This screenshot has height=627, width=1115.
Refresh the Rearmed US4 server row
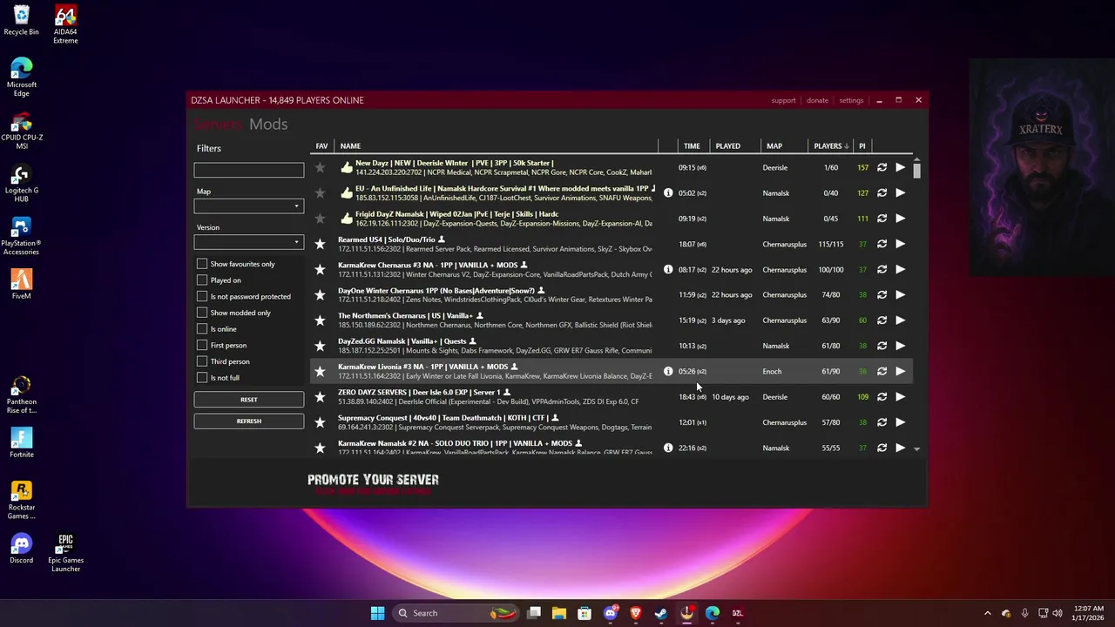coord(882,244)
